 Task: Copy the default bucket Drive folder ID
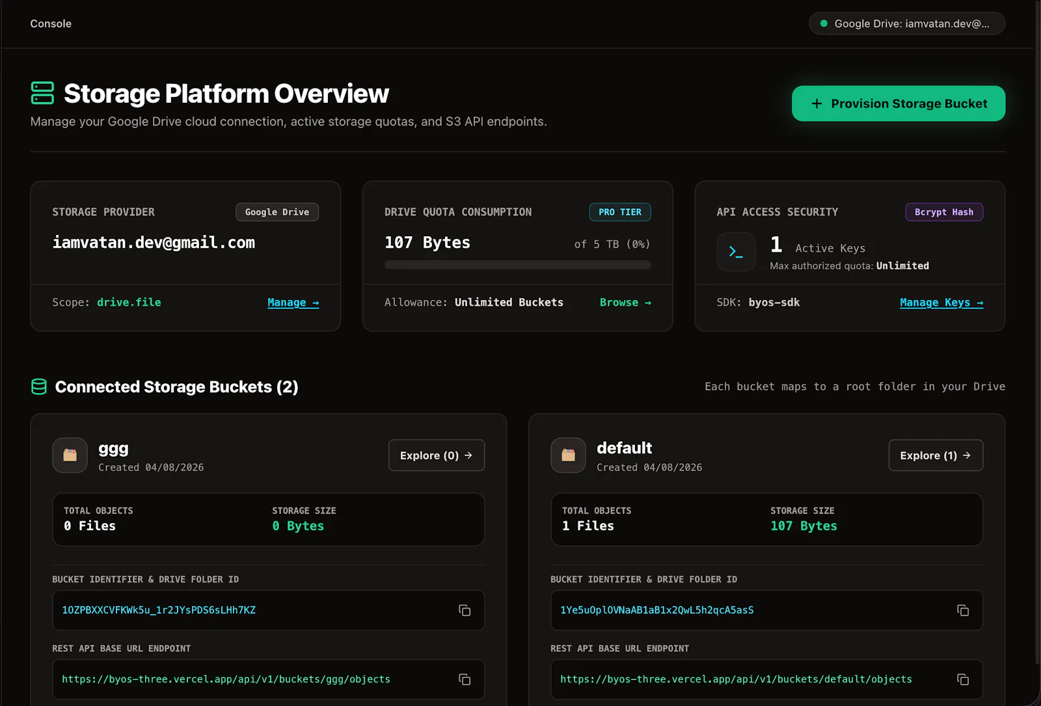[x=963, y=610]
